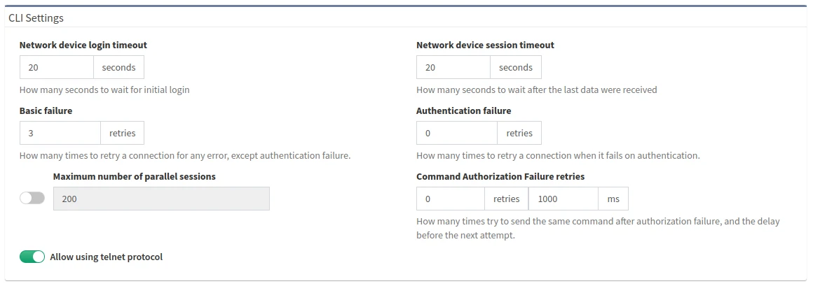Click the 'retries' unit in Command Authorization Failure row
813x286 pixels.
[506, 199]
